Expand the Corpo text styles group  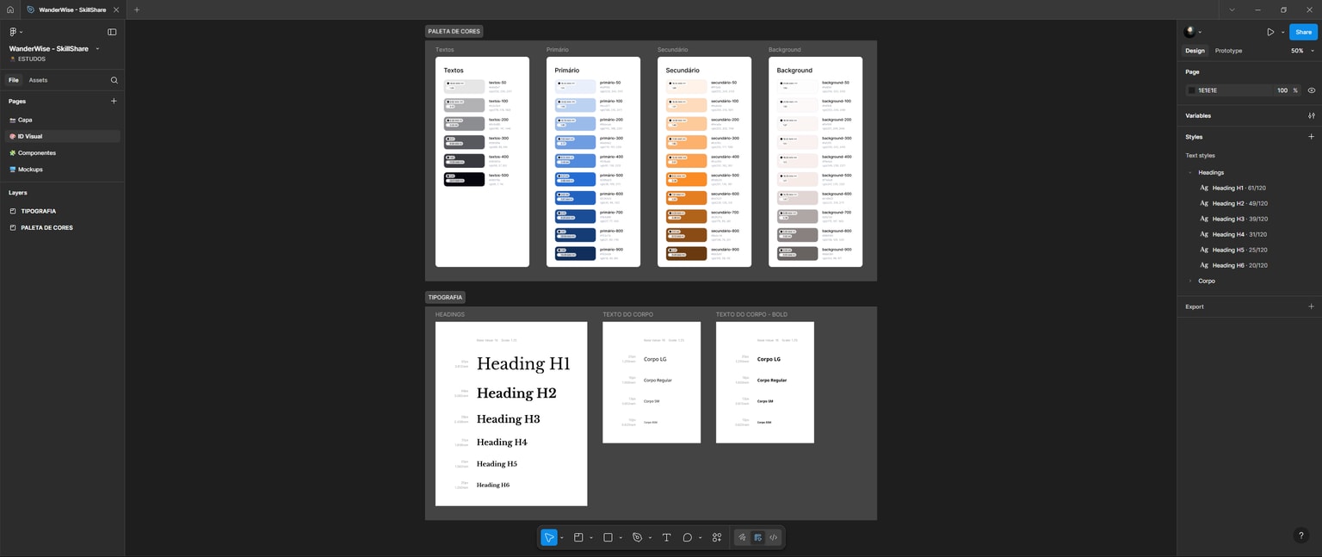point(1190,281)
